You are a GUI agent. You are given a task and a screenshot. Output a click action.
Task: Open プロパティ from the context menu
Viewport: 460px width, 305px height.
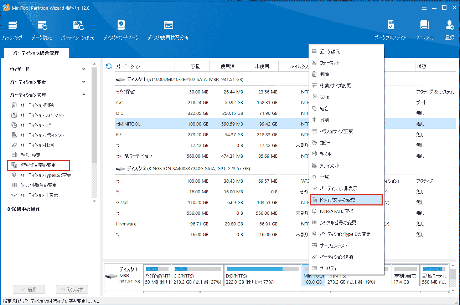346,268
